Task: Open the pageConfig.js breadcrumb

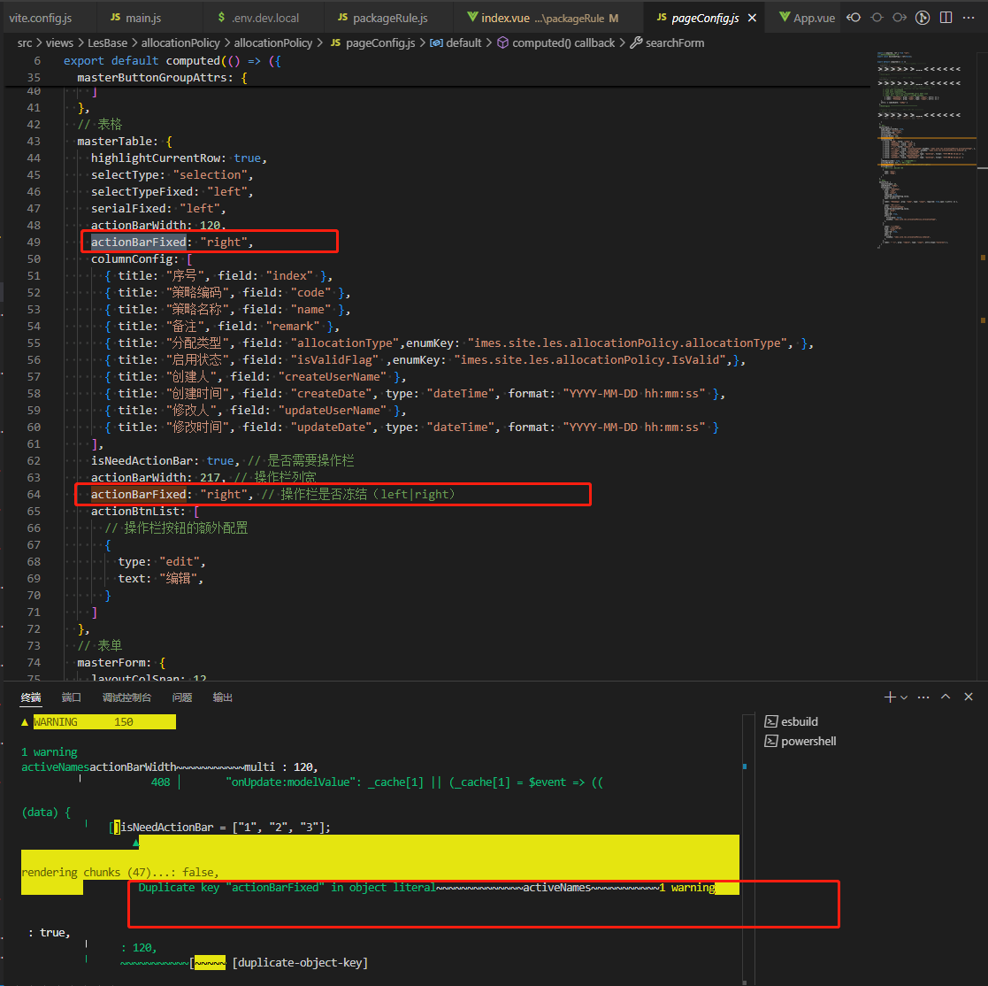Action: coord(373,42)
